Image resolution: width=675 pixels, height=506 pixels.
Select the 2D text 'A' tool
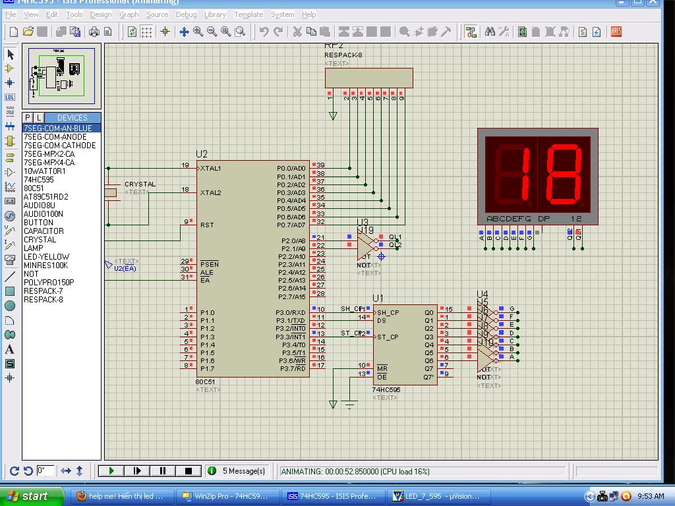coord(10,349)
